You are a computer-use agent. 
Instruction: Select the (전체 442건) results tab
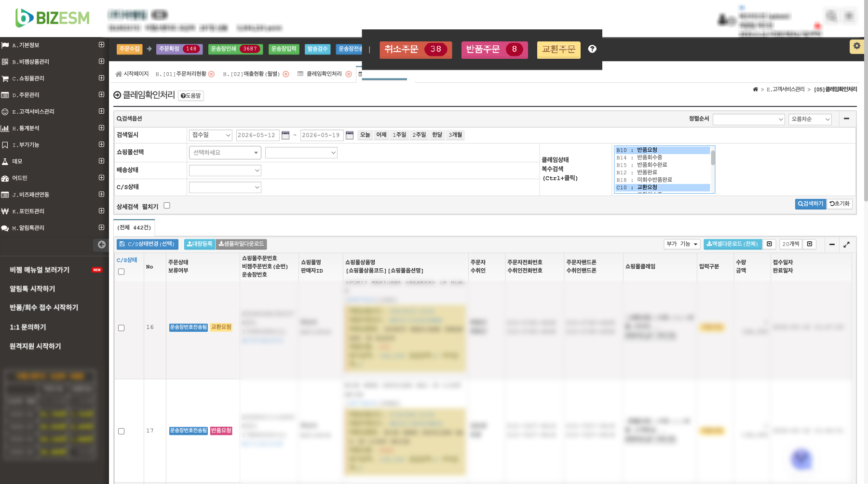[135, 228]
